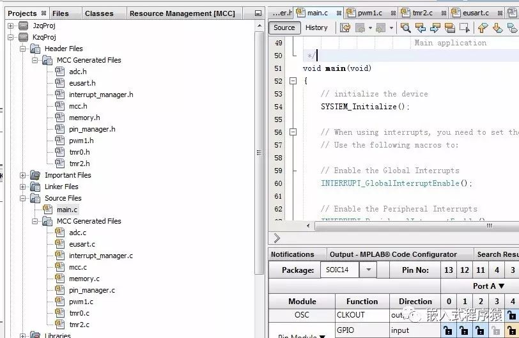The image size is (519, 338).
Task: Click Previous Bookmark up-arrow icon
Action: coord(483,27)
